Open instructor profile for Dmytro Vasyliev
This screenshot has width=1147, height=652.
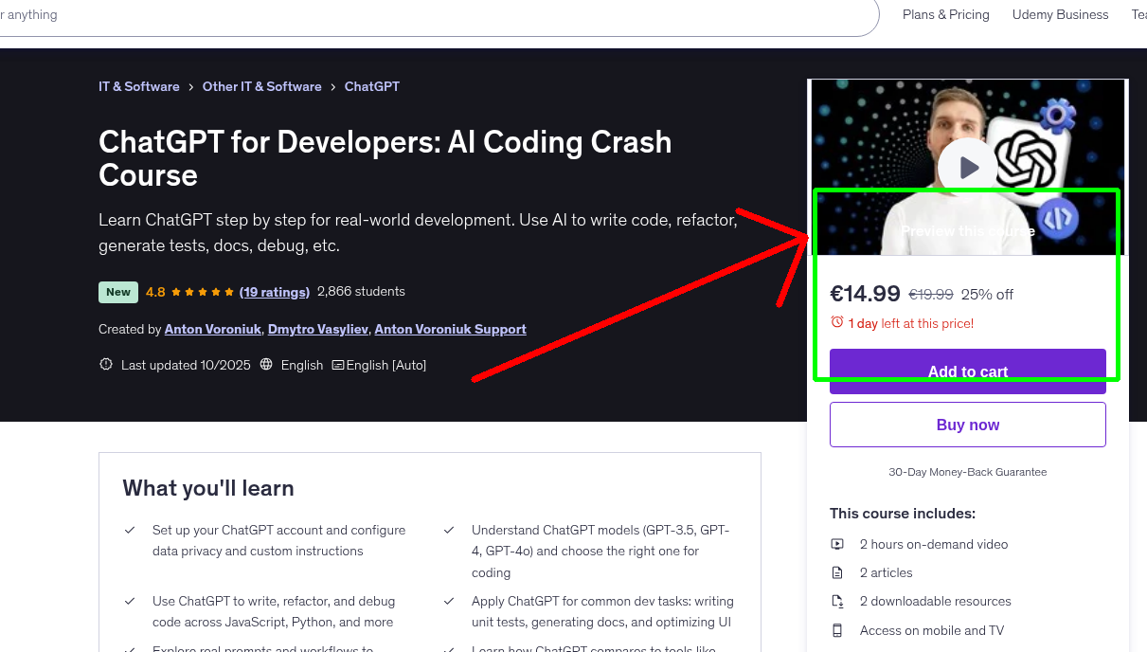pos(316,329)
